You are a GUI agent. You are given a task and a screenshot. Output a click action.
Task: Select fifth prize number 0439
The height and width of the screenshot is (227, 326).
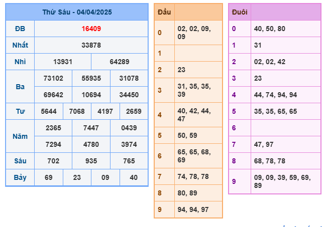coord(129,128)
